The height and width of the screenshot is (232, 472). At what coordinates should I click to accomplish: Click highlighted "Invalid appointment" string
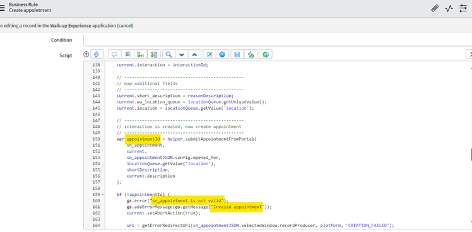pyautogui.click(x=236, y=207)
